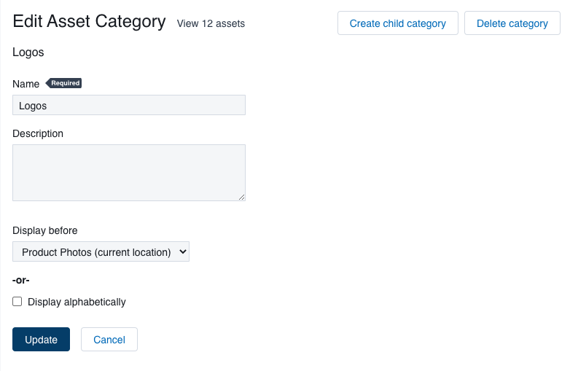Click the Create child category button
The height and width of the screenshot is (371, 570).
[x=398, y=23]
